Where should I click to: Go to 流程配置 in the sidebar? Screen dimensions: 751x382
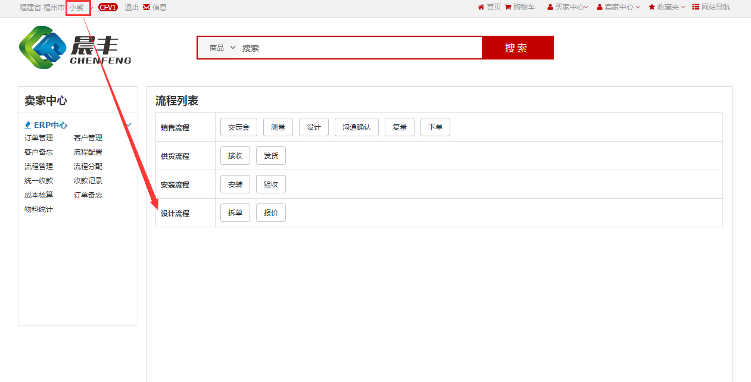pos(88,152)
